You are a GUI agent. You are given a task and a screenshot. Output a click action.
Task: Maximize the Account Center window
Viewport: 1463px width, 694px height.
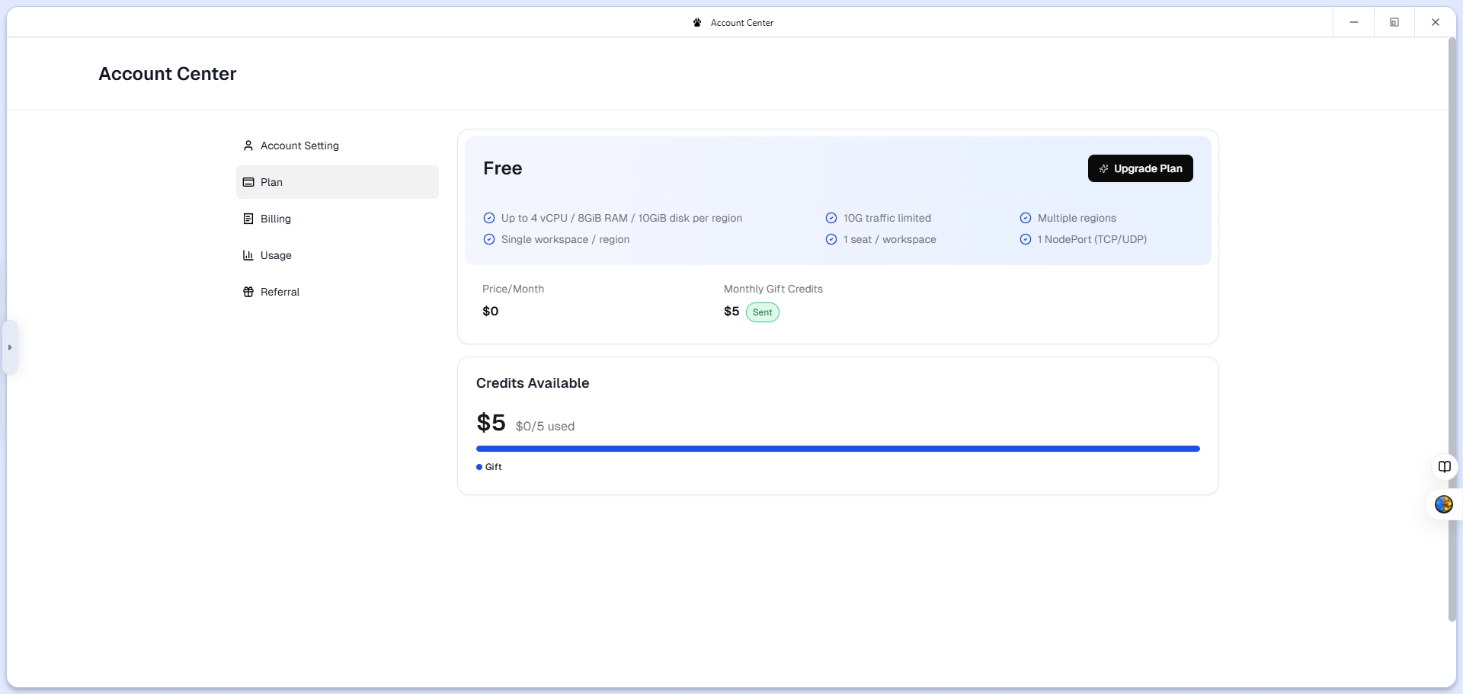1394,22
